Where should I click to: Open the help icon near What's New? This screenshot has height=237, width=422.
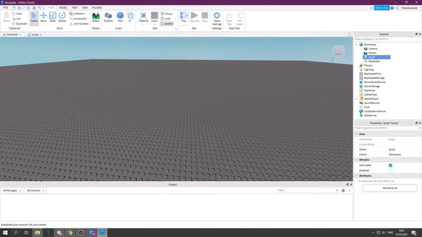(x=392, y=8)
